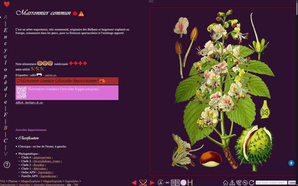
Task: Go to previous entry with red left arrow
Action: pyautogui.click(x=134, y=183)
